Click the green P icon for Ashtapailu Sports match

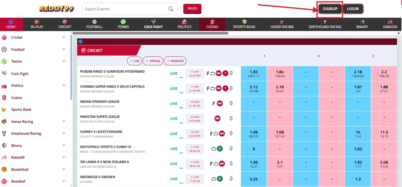pos(220,149)
